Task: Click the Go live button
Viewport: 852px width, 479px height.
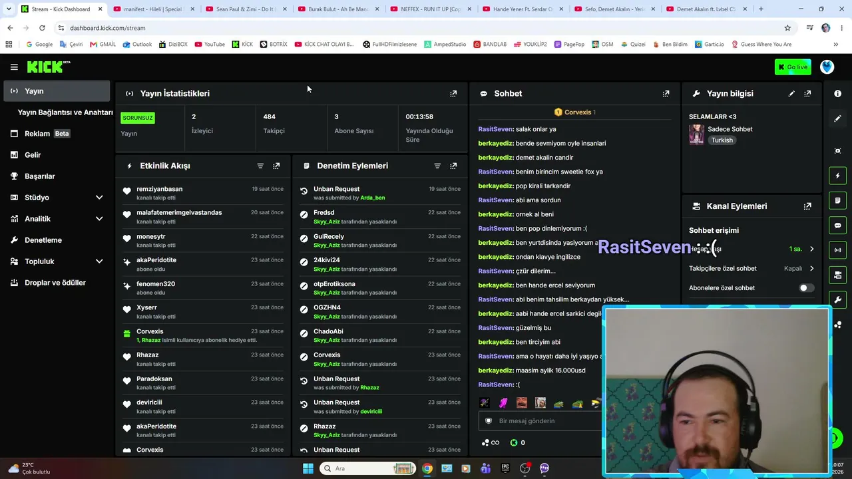Action: pos(792,67)
